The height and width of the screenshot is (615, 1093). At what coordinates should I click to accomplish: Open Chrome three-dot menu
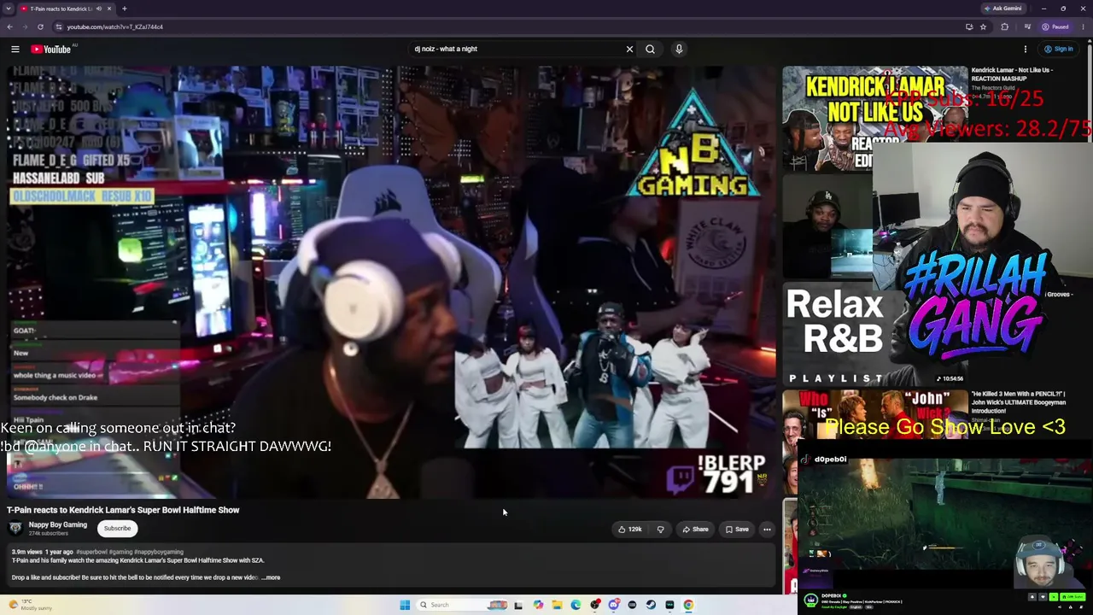pyautogui.click(x=1083, y=26)
